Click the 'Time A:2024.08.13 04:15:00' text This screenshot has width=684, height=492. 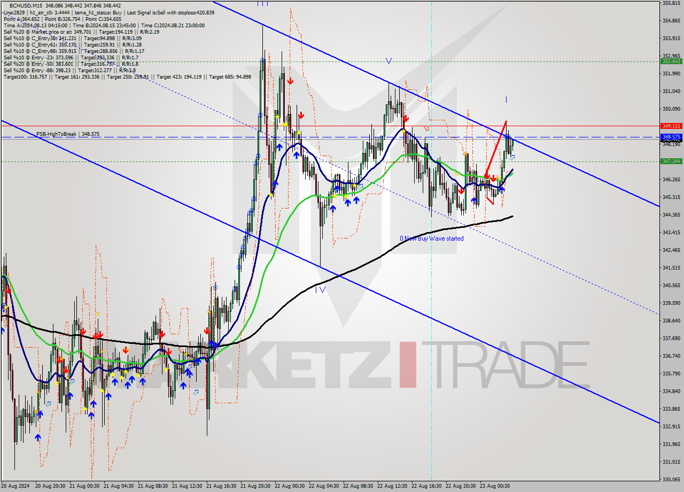click(x=35, y=25)
